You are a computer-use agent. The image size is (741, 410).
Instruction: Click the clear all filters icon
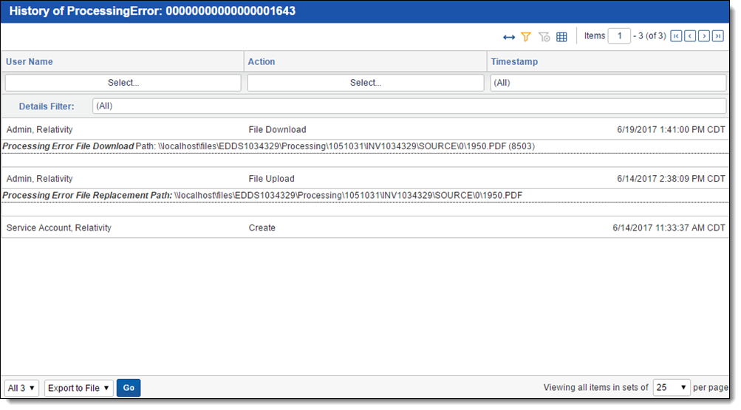tap(544, 37)
